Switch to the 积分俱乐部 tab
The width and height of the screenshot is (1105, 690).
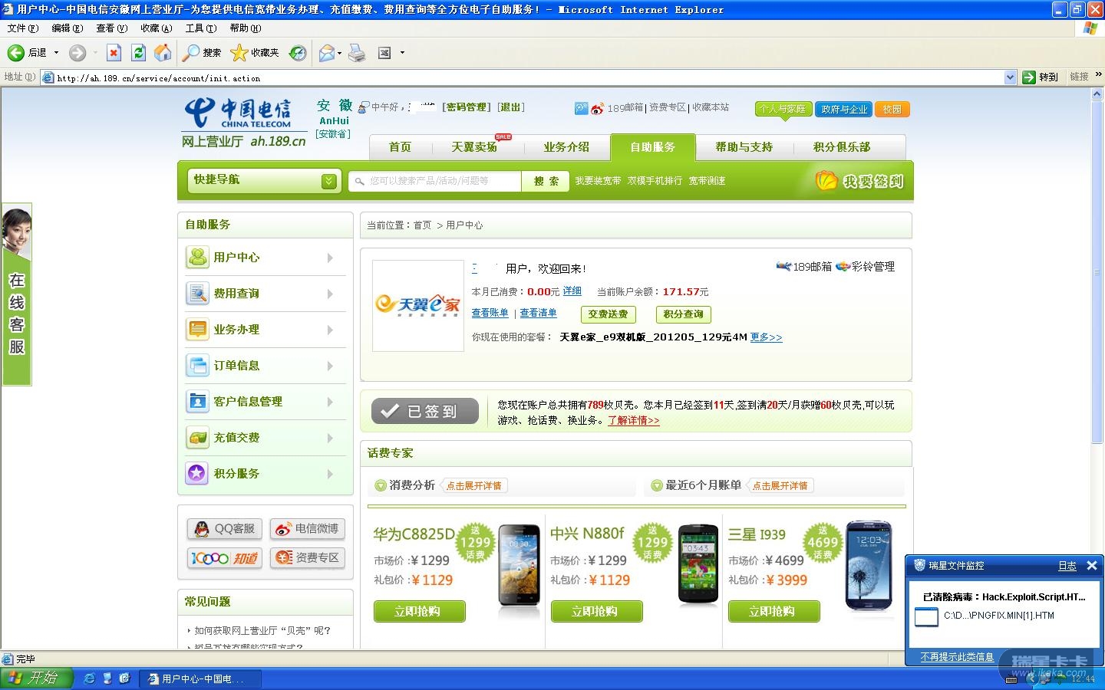[x=842, y=147]
